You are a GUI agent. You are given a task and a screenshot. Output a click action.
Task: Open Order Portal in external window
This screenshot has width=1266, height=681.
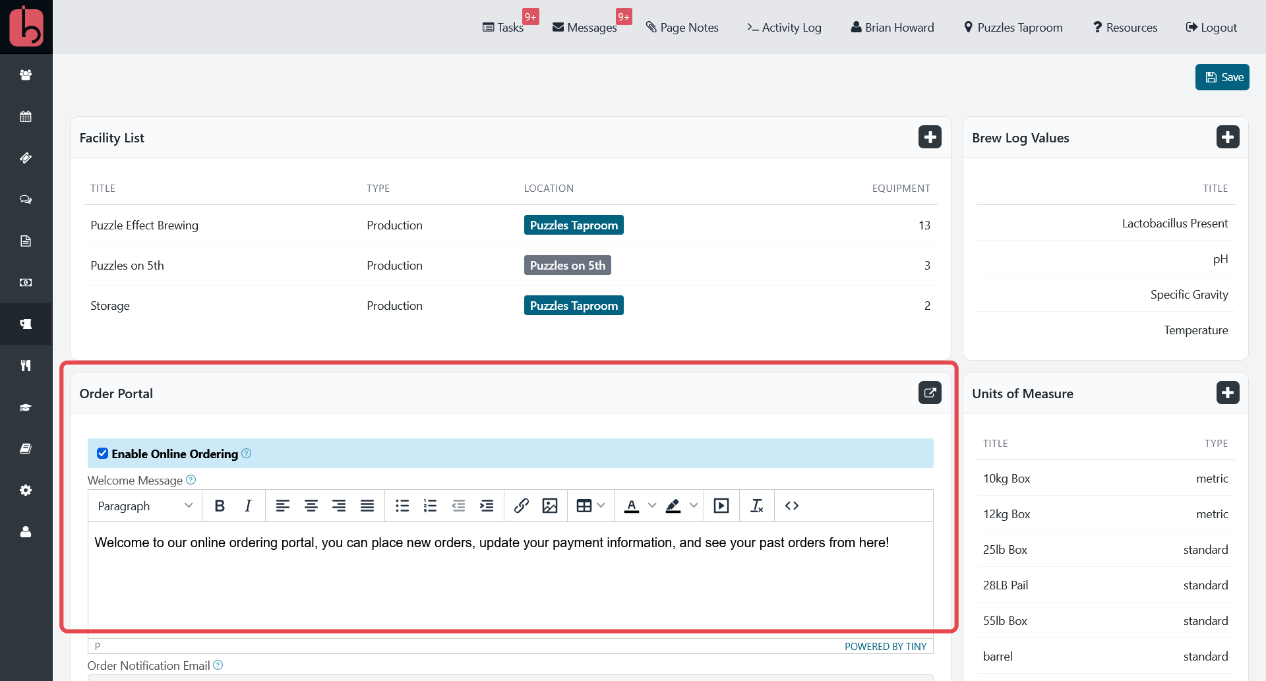930,393
